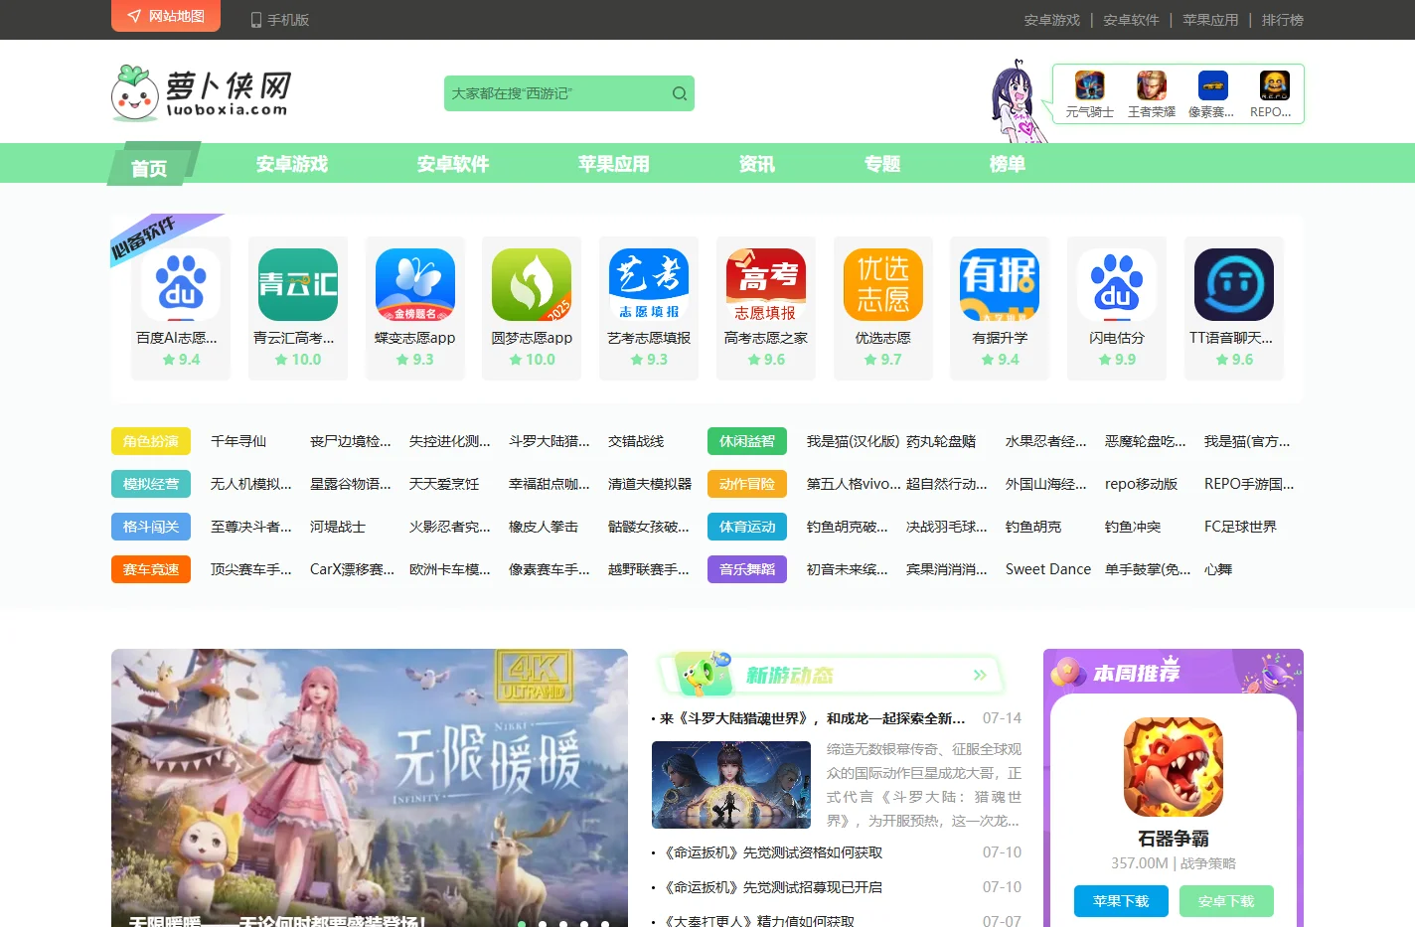
Task: Open 《命运扳机》先觉测试招募现已开启 news link
Action: click(773, 887)
